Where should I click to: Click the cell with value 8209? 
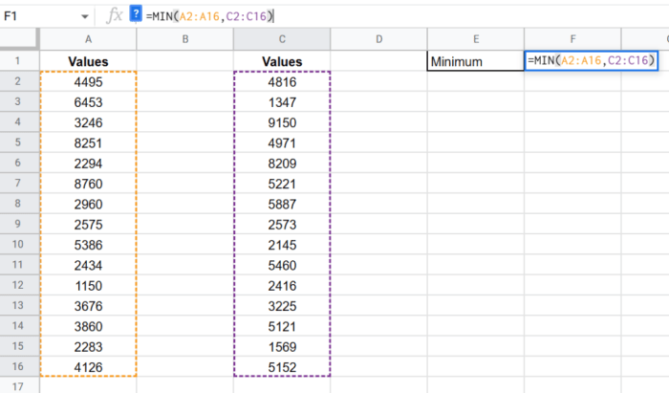[x=282, y=163]
